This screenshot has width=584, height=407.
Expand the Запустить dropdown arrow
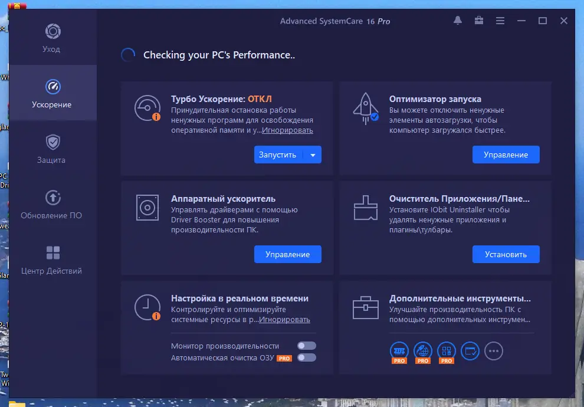313,155
